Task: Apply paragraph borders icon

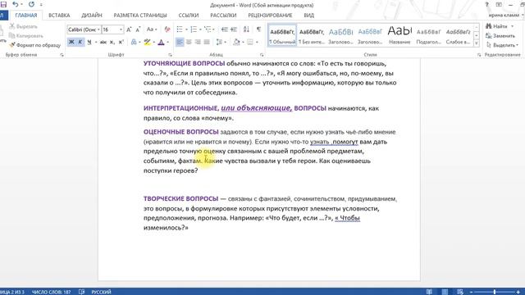Action: point(250,42)
